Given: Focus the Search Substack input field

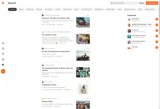Looking at the screenshot, I should click(124, 3).
